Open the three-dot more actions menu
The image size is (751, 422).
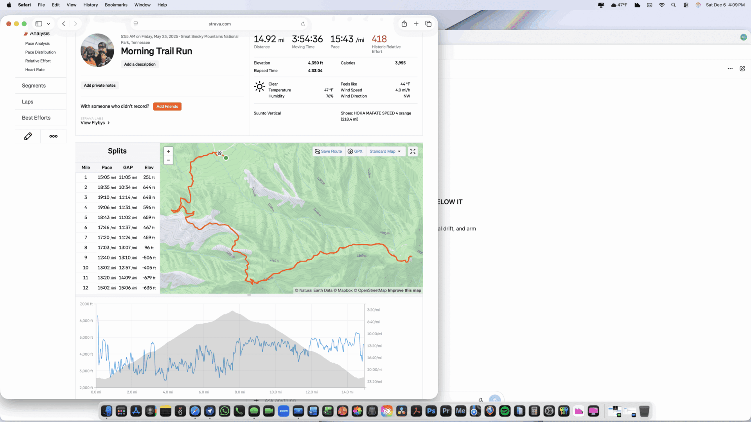[54, 136]
